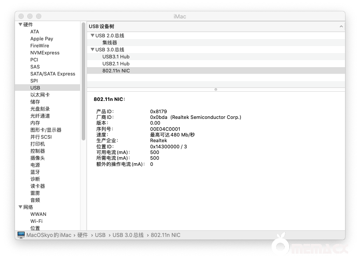Collapse the 网络 network section triangle
The height and width of the screenshot is (258, 360).
[20, 207]
